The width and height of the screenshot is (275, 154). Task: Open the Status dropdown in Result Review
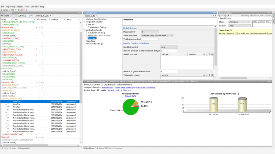point(240,22)
